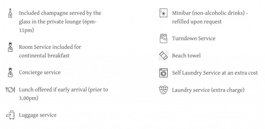
Task: Select Laundry service extra charge text
Action: (208, 90)
